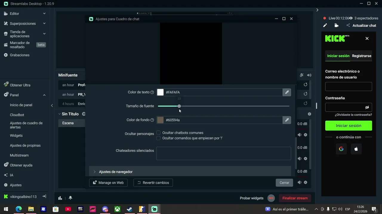The width and height of the screenshot is (382, 214).
Task: Click the Tamaño de fuente slider handle
Action: click(x=179, y=106)
